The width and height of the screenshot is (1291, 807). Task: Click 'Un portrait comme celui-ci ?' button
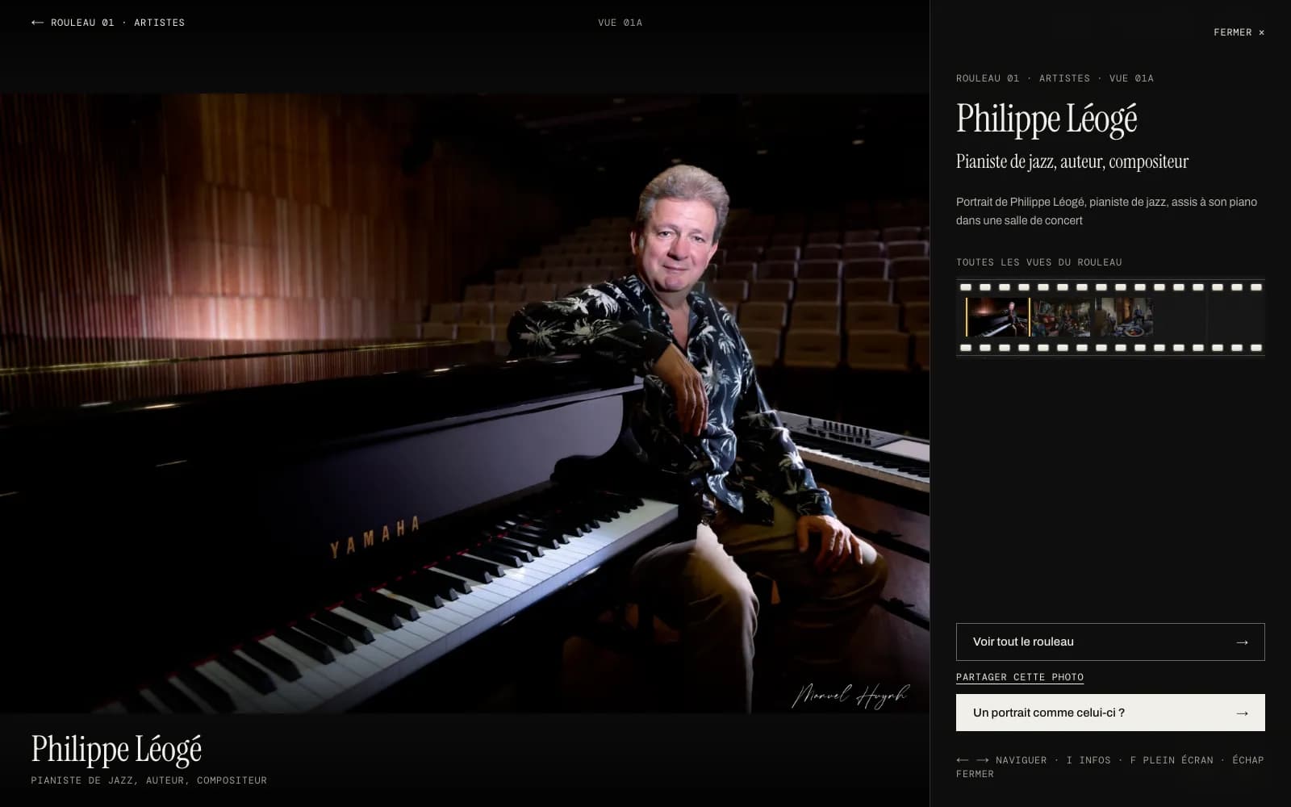tap(1110, 713)
